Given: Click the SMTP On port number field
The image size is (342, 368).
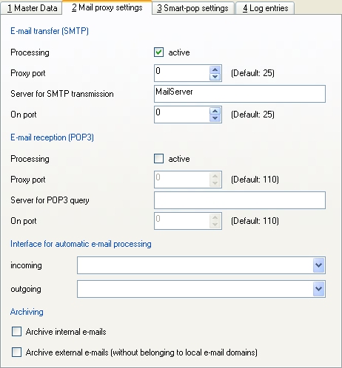Looking at the screenshot, I should pyautogui.click(x=182, y=115).
